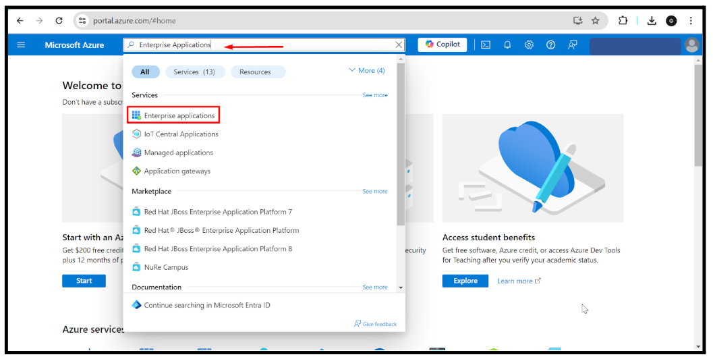The height and width of the screenshot is (359, 713).
Task: Click the IoT Central Applications icon
Action: coord(136,134)
